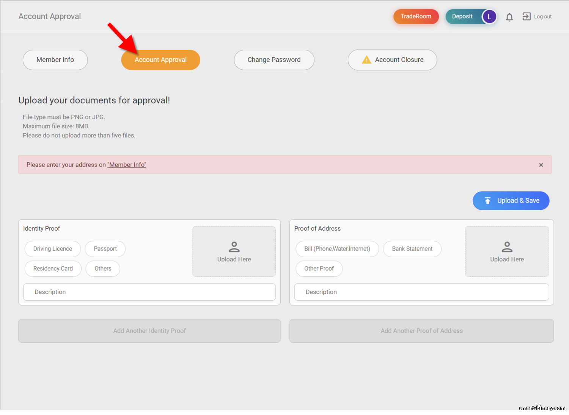This screenshot has width=569, height=415.
Task: Select Others identity proof type
Action: click(x=103, y=268)
